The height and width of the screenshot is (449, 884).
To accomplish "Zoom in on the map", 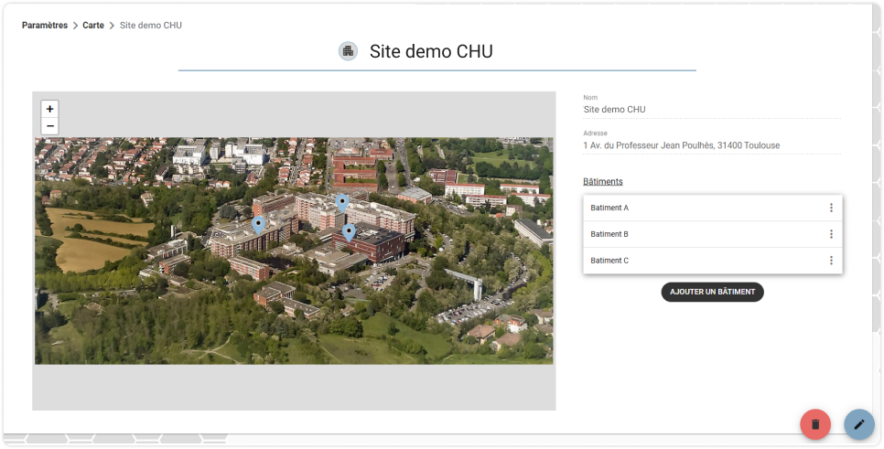I will [50, 109].
